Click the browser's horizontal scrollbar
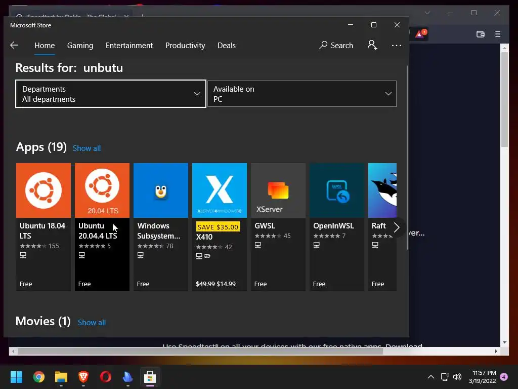The image size is (518, 389). click(200, 352)
